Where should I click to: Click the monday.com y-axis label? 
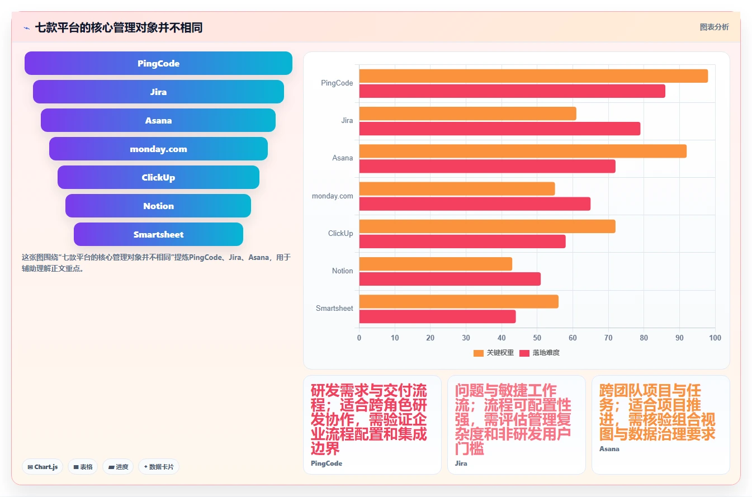click(x=332, y=196)
